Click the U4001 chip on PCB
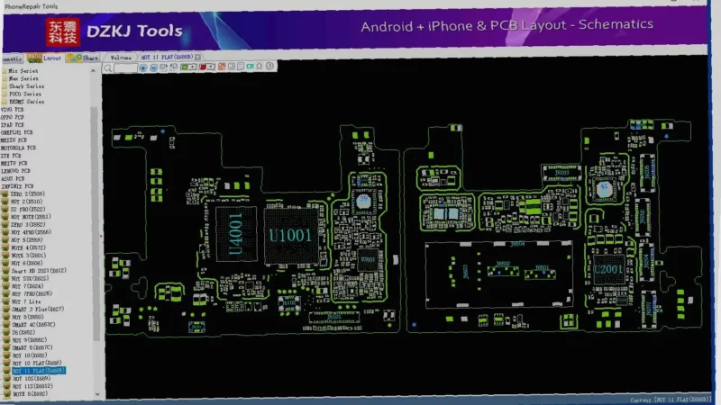 point(236,234)
